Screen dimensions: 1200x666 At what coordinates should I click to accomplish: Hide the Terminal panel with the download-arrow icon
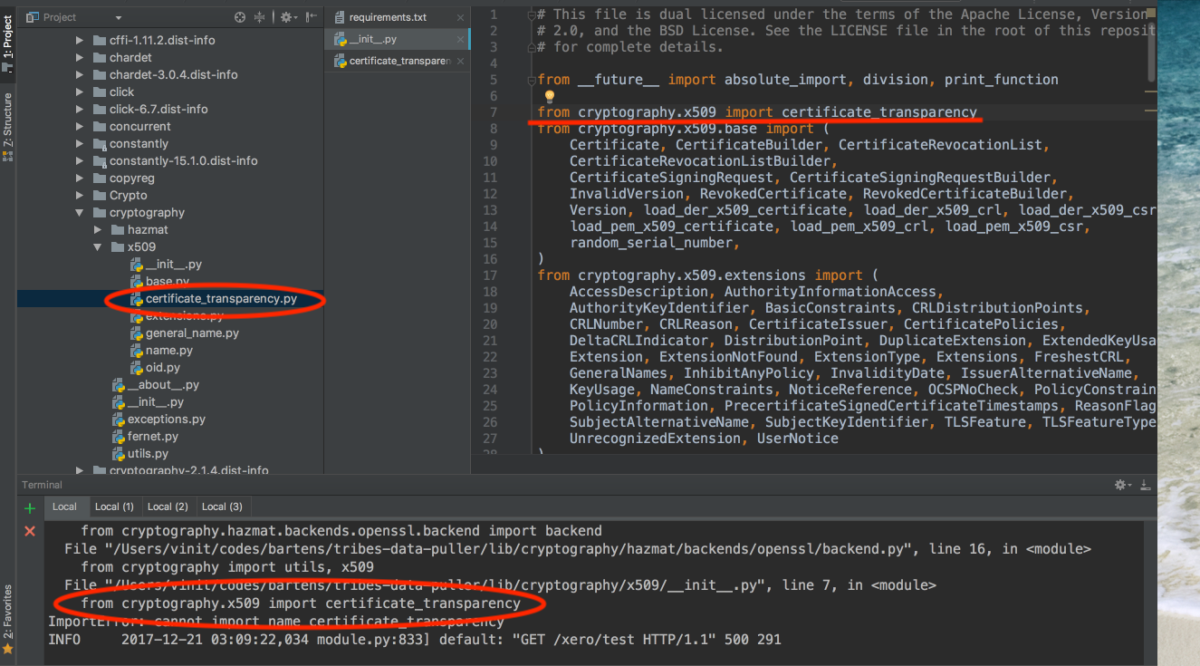(x=1146, y=485)
